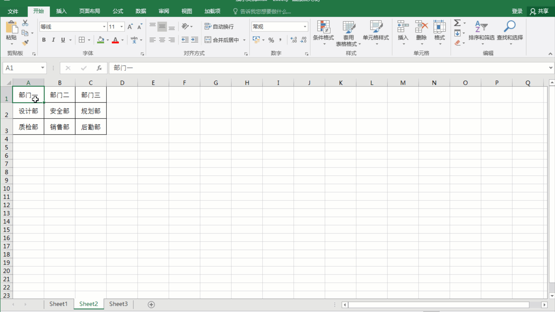Open the font name dropdown

pos(104,27)
